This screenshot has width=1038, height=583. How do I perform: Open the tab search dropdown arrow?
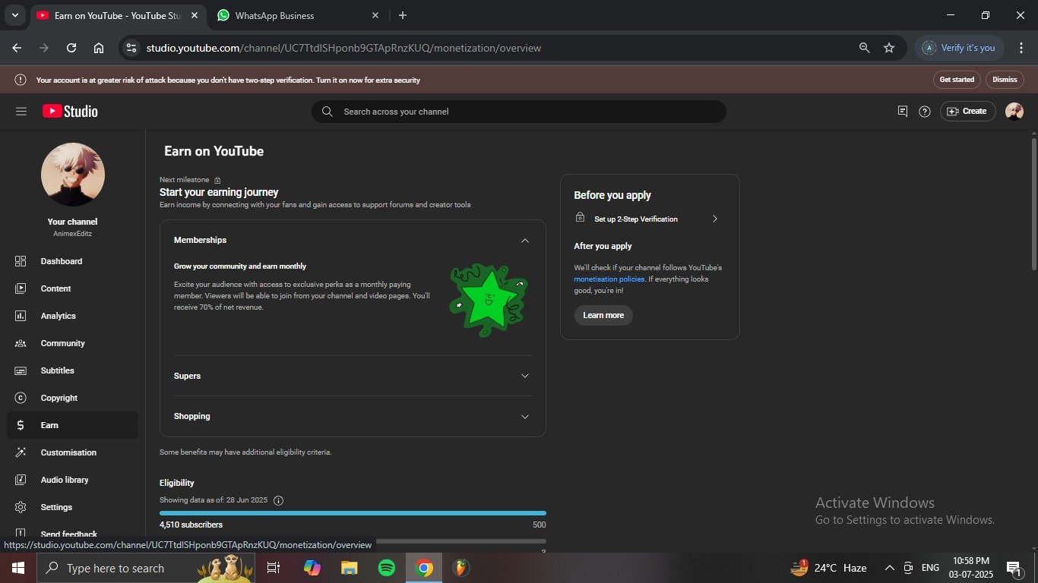tap(14, 15)
